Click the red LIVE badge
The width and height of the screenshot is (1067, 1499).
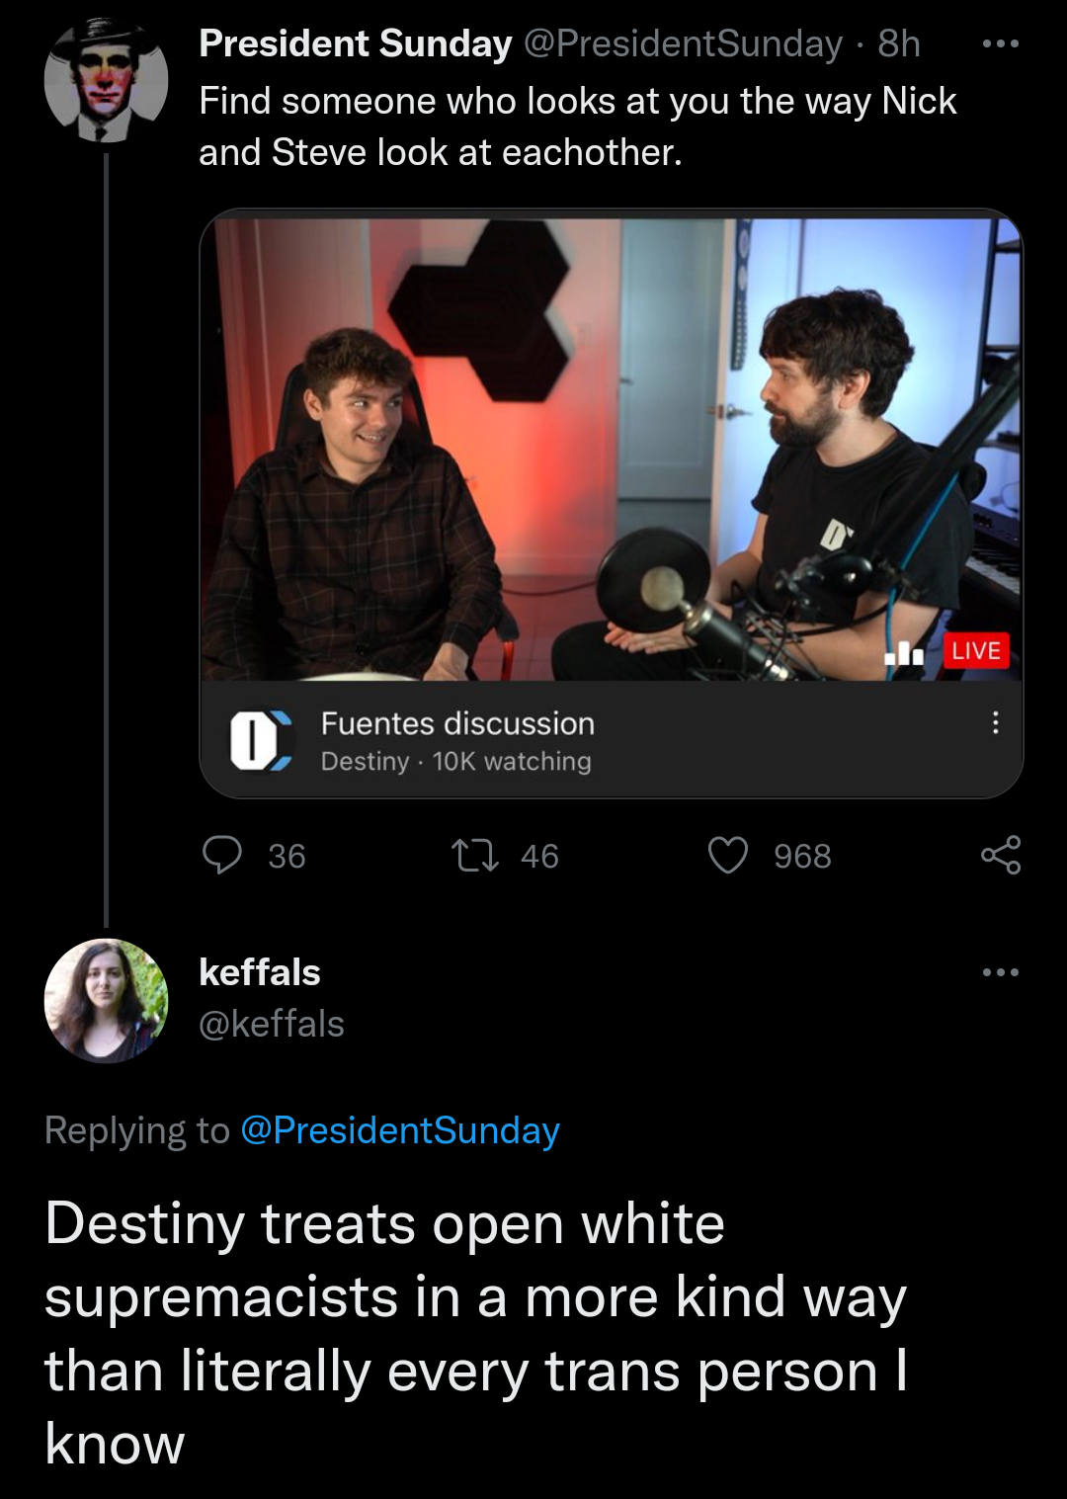(x=976, y=651)
